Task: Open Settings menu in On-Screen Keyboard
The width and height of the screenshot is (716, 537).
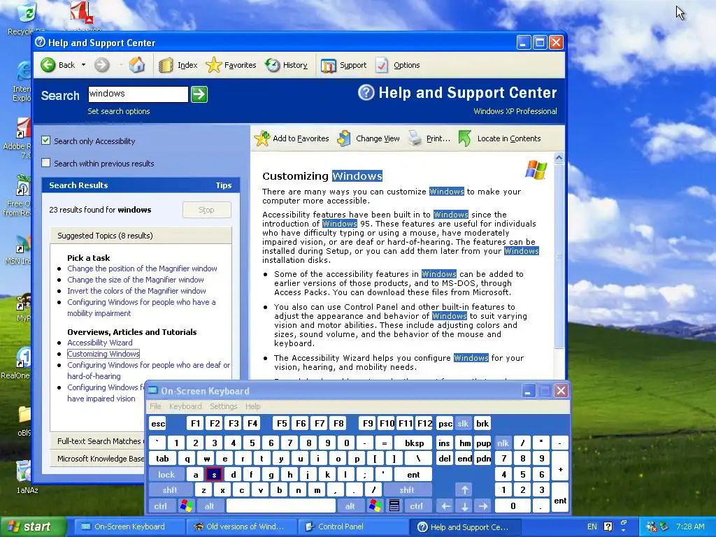Action: pos(223,406)
